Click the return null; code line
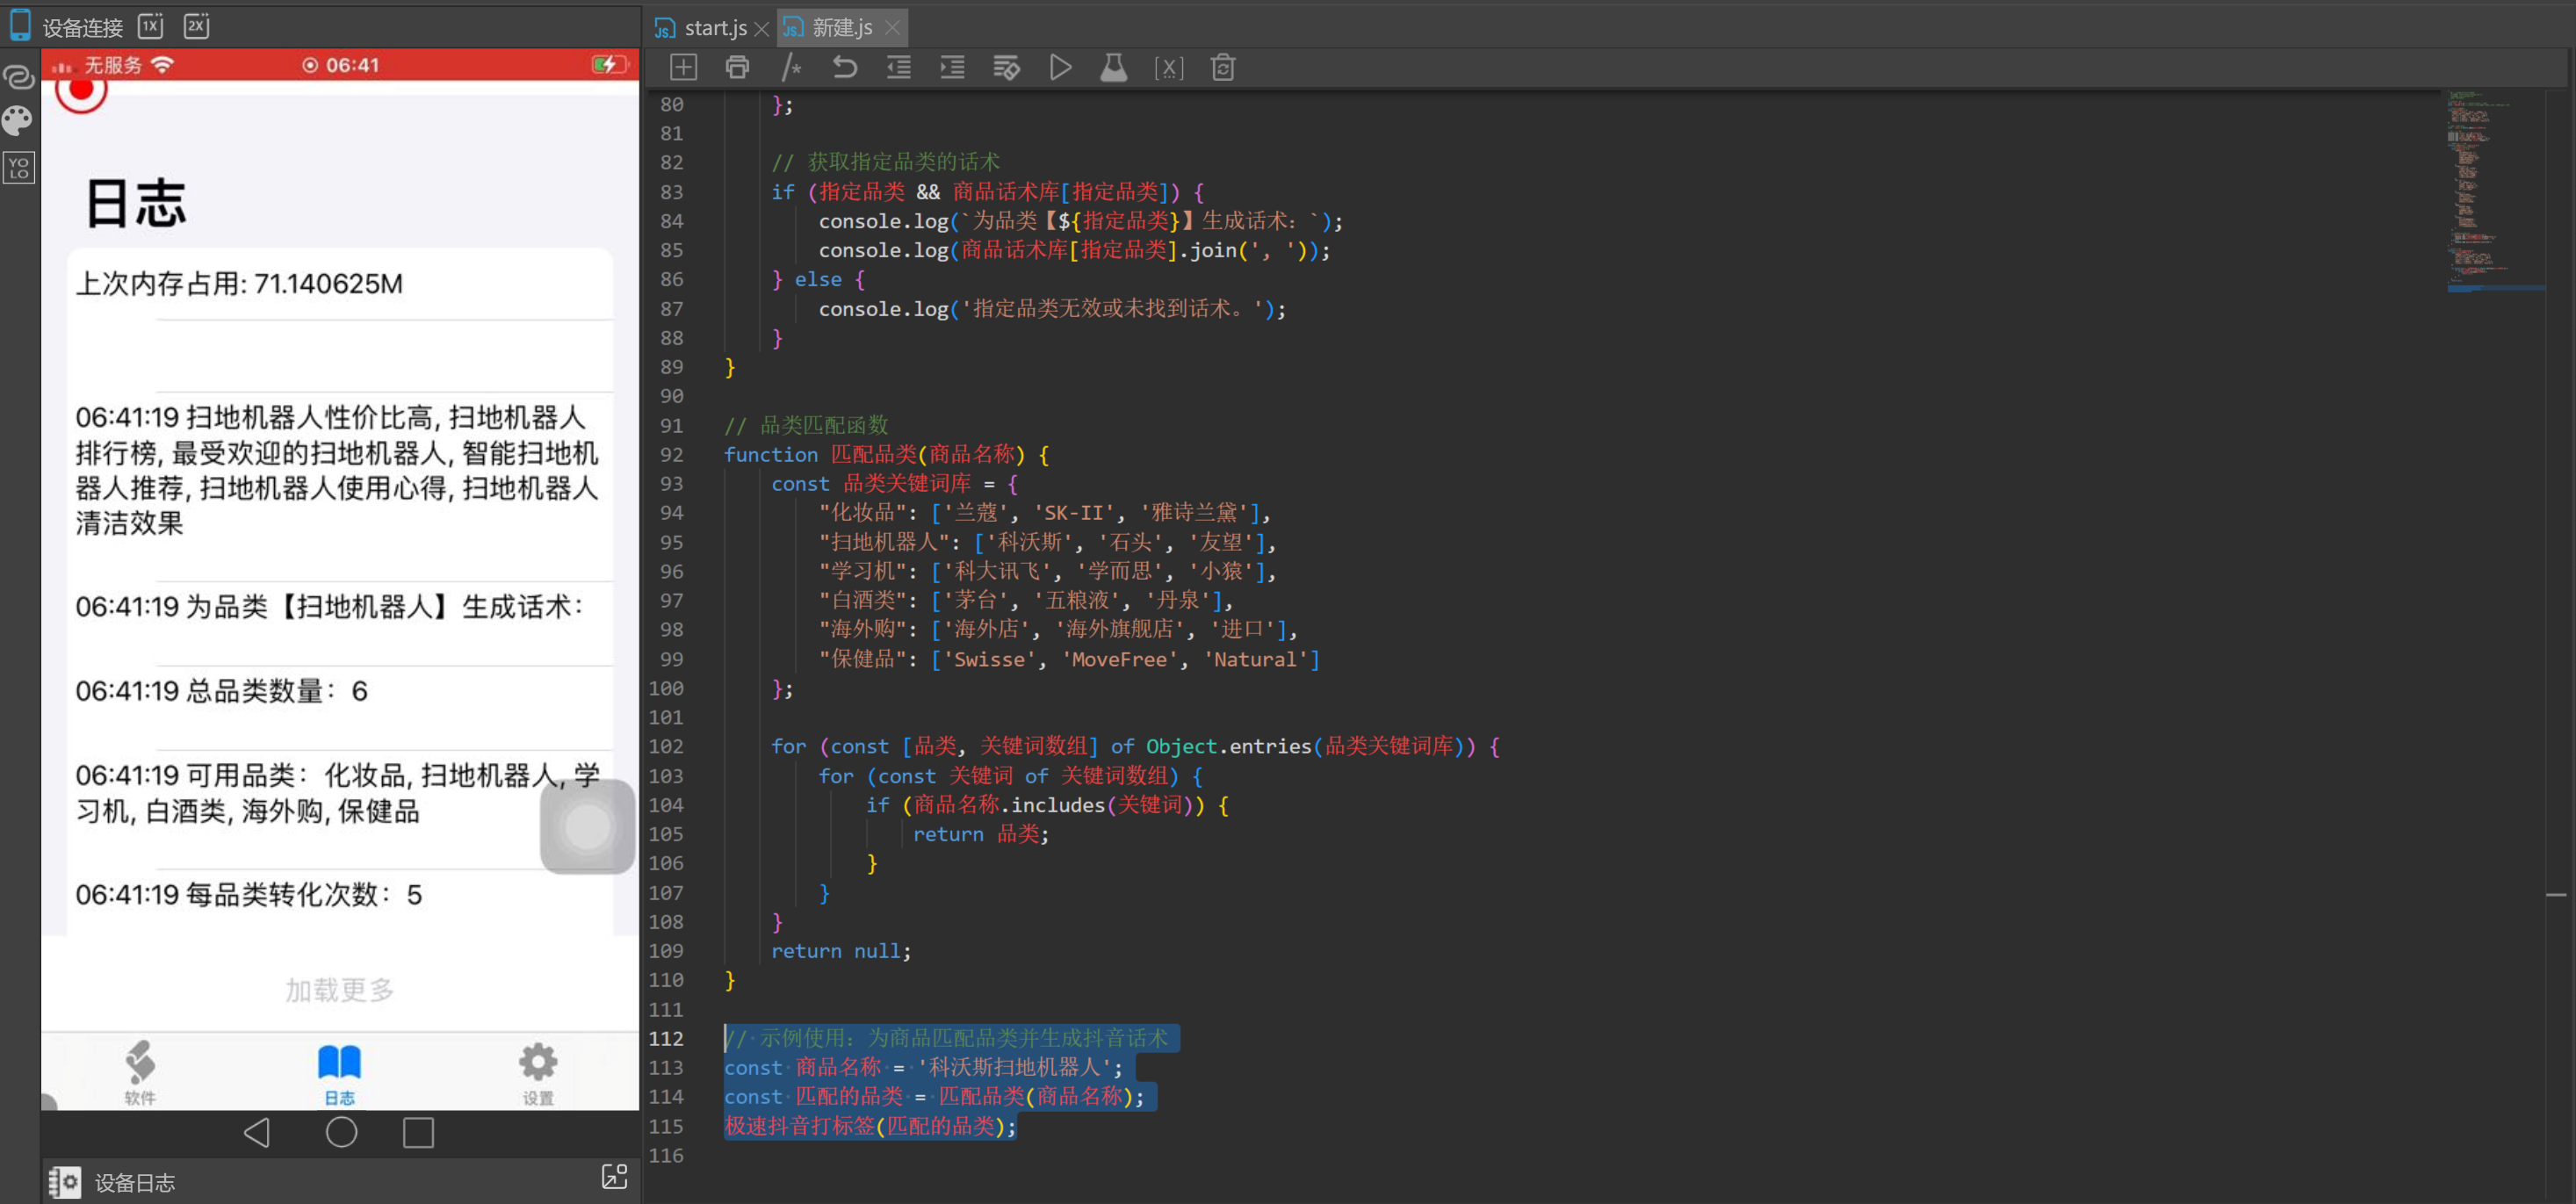Screen dimensions: 2576x1204 point(841,951)
